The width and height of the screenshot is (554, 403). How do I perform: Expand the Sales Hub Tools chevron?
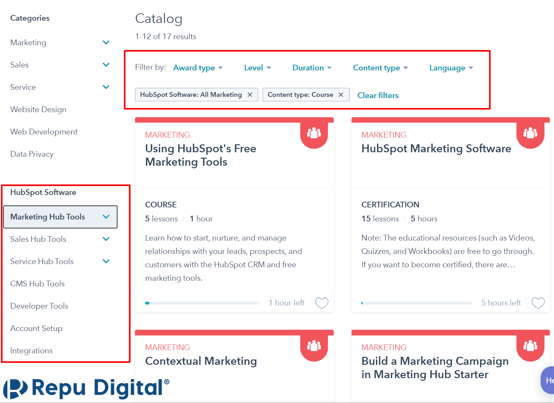pos(106,239)
